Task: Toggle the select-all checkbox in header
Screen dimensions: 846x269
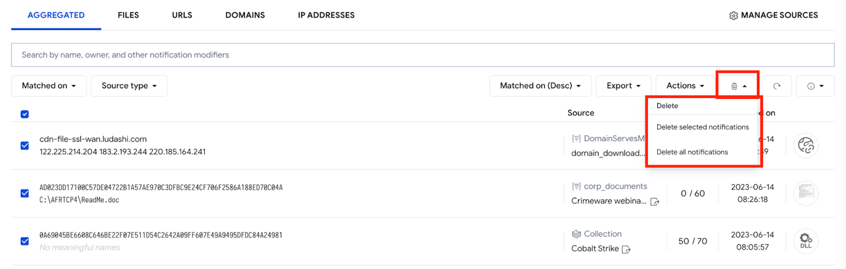Action: 25,114
